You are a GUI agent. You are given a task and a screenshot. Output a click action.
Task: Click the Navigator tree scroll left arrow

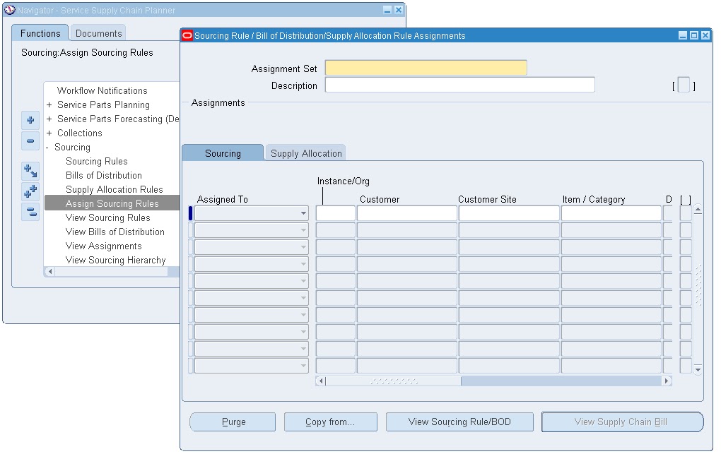coord(49,272)
